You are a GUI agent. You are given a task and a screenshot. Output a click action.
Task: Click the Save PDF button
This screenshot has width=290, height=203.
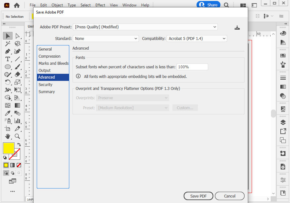(198, 196)
